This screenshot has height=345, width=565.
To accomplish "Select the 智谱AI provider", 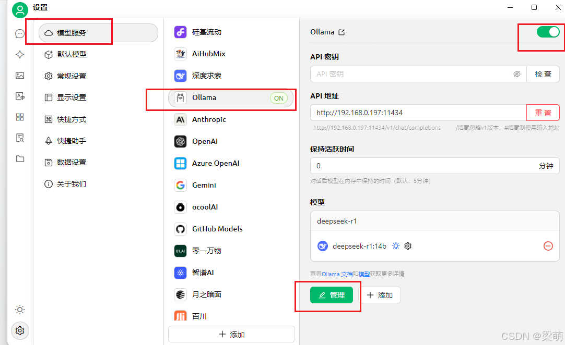I will pos(231,273).
